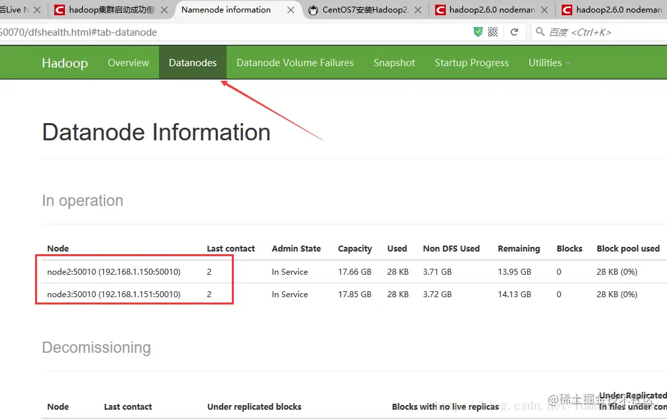667x419 pixels.
Task: Open the Startup Progress tab
Action: click(x=472, y=63)
